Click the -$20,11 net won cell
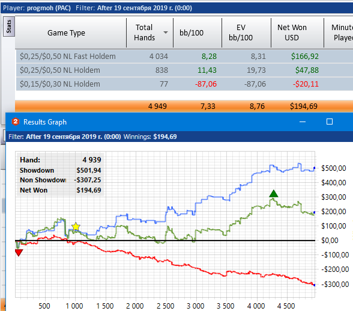This screenshot has height=311, width=353. coord(306,84)
